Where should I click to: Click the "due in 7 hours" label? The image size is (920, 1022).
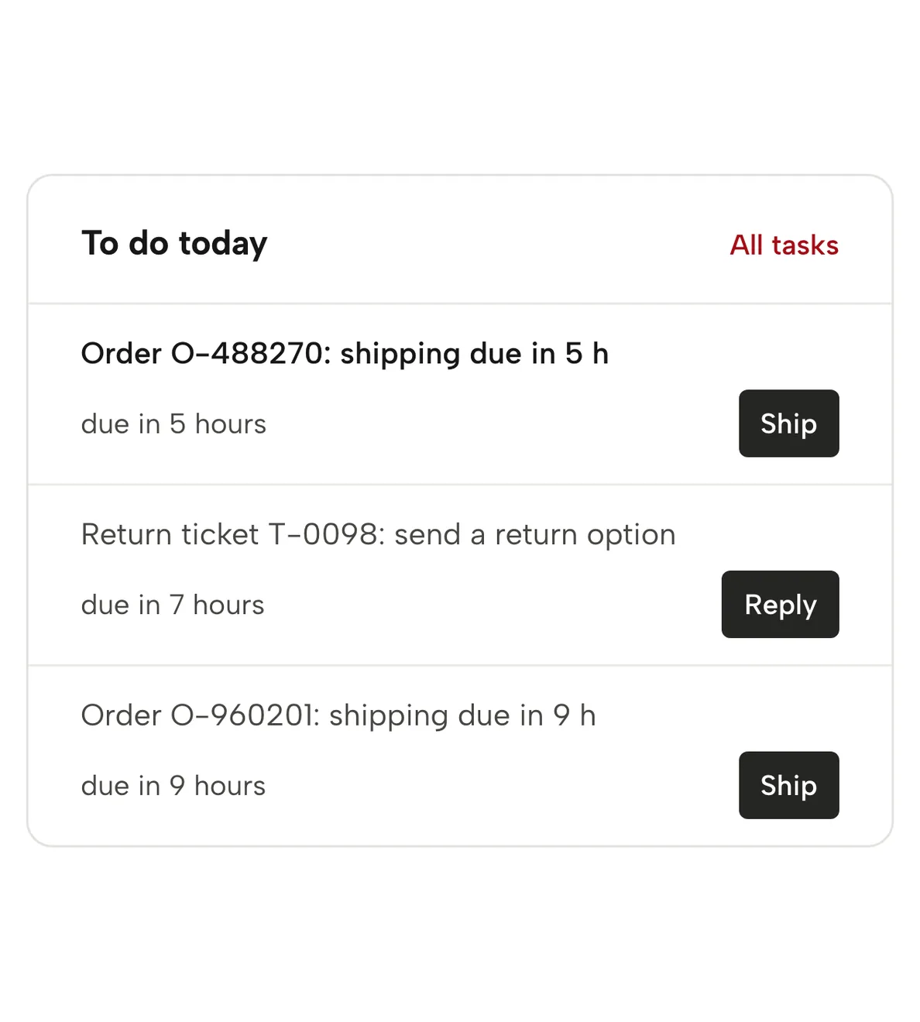tap(173, 605)
